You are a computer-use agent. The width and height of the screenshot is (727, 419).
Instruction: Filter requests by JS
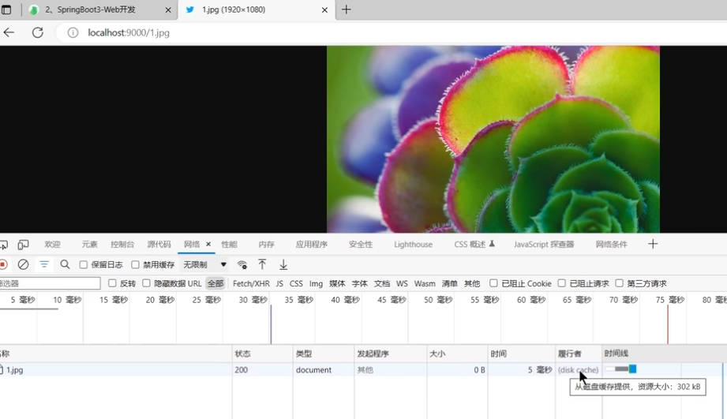coord(279,283)
